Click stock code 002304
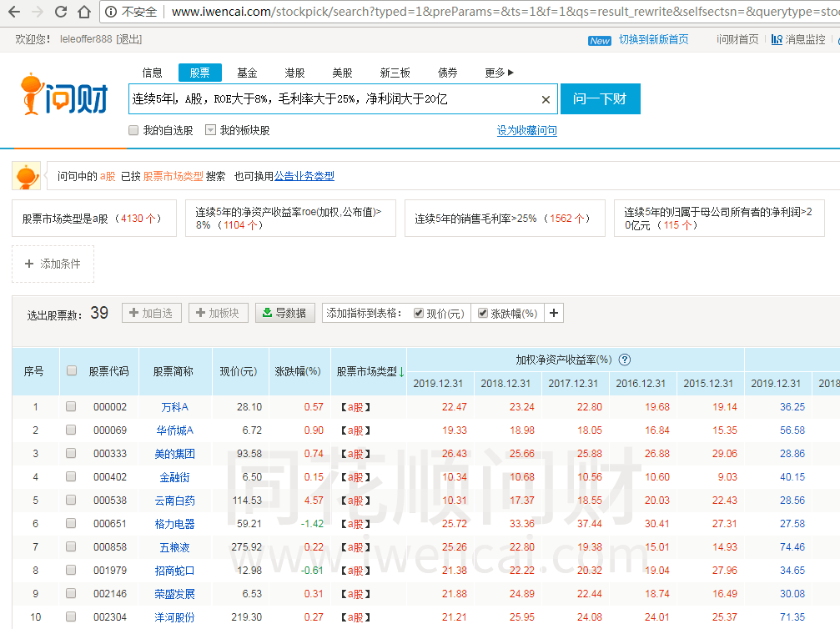The width and height of the screenshot is (840, 629). pyautogui.click(x=110, y=616)
